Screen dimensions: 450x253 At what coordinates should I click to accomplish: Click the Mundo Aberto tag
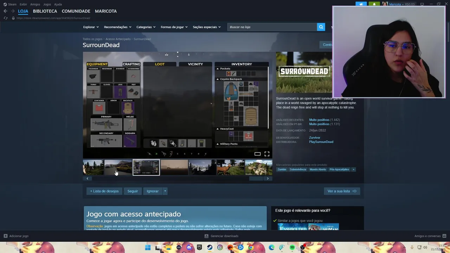pyautogui.click(x=318, y=169)
